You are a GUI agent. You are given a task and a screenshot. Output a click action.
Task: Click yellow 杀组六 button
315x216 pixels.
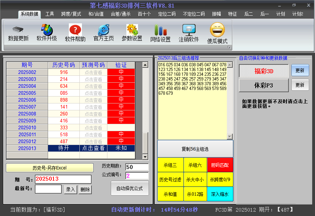195,165
